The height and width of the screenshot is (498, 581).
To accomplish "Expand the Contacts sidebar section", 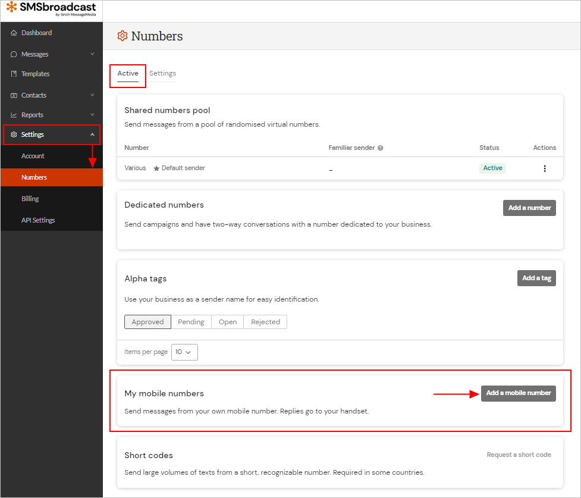I will click(92, 95).
